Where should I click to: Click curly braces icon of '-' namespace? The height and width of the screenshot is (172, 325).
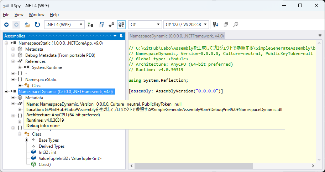point(20,73)
